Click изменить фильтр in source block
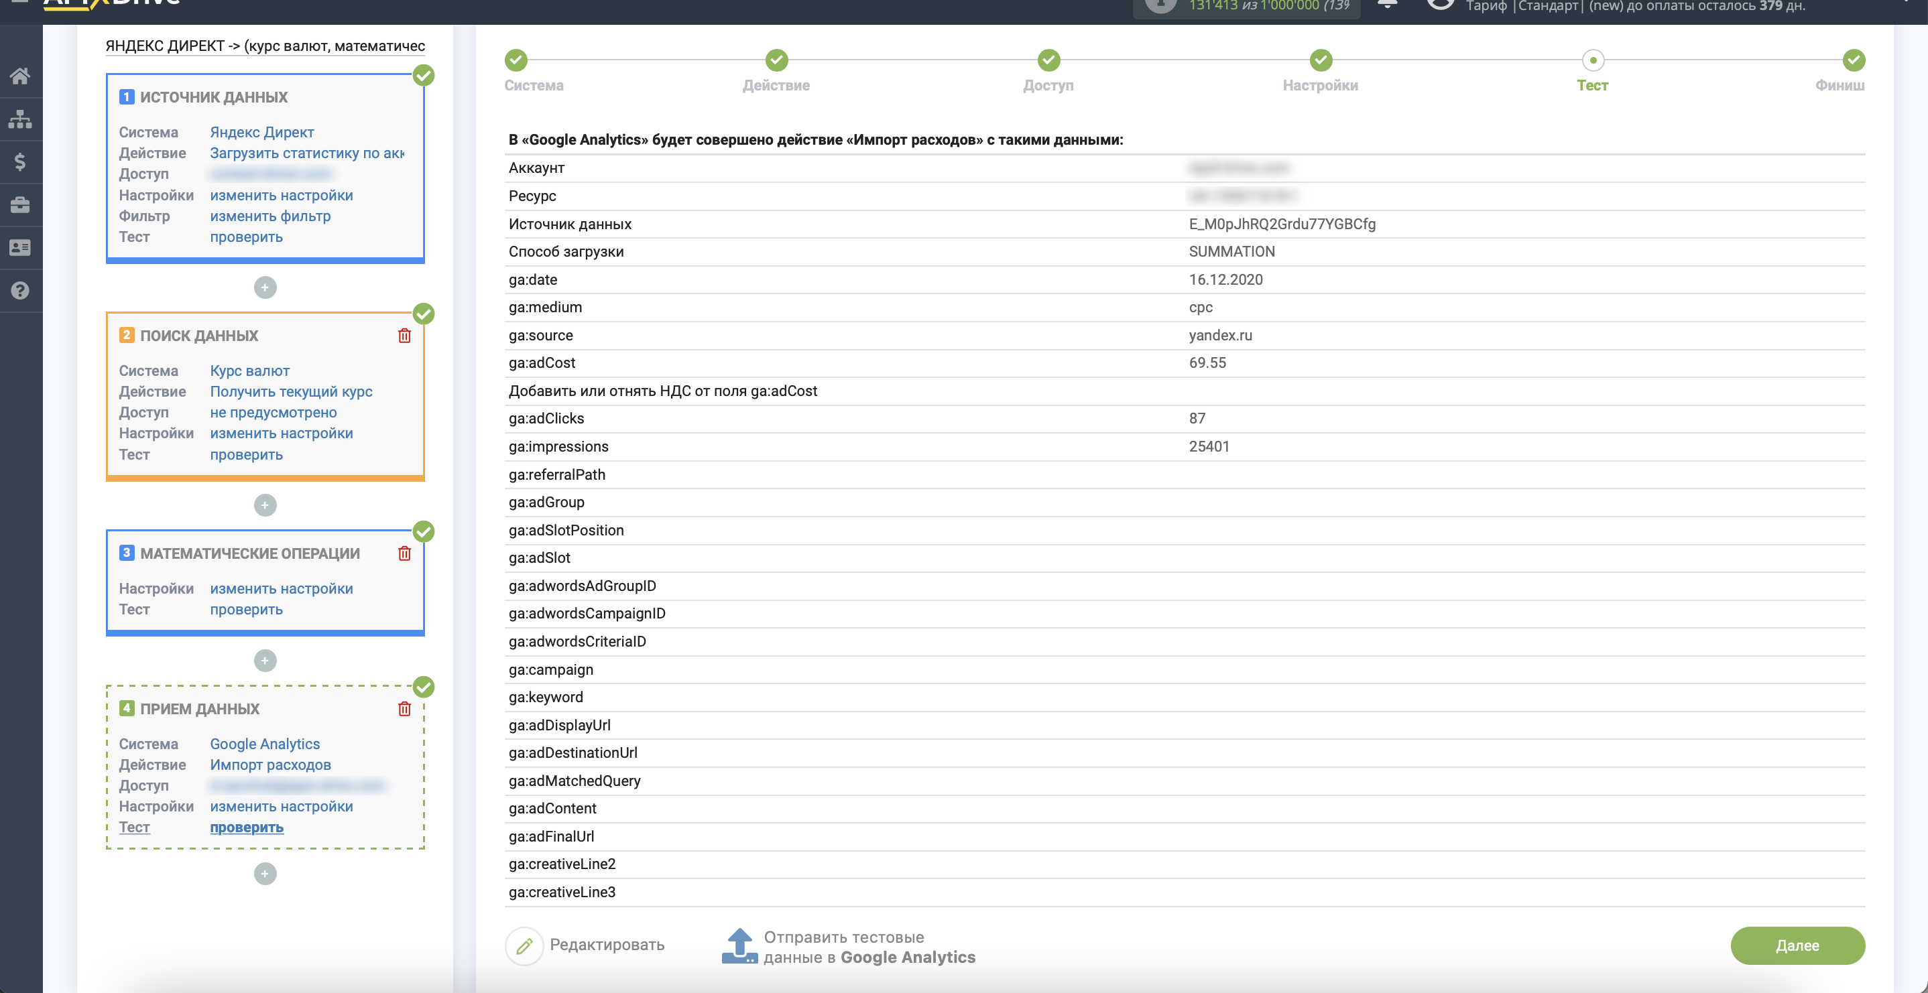This screenshot has height=993, width=1928. click(270, 216)
